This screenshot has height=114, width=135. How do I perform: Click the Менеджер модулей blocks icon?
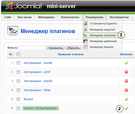click(85, 30)
